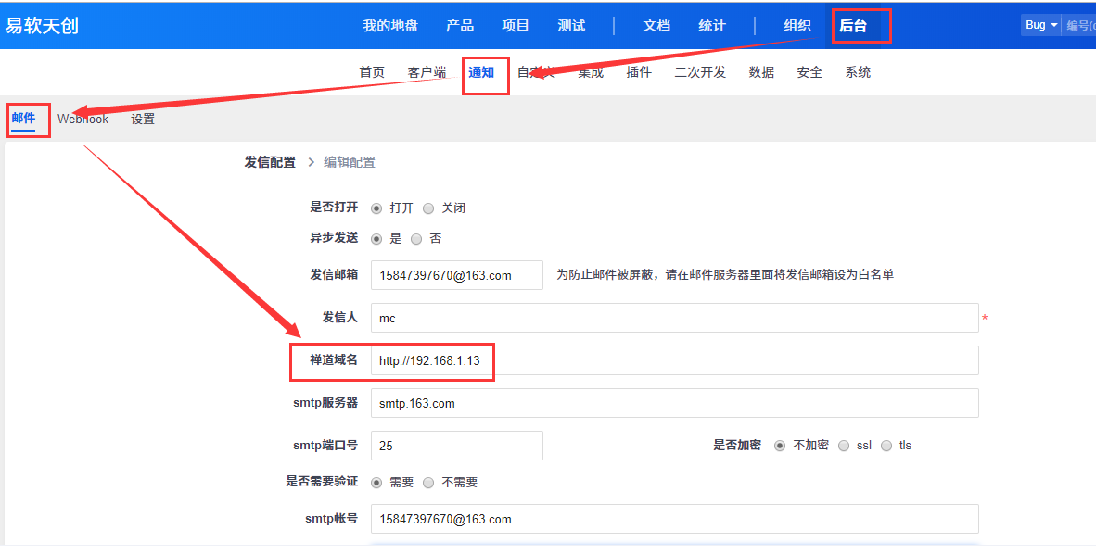The height and width of the screenshot is (554, 1096).
Task: Click the smtp帐号 input field
Action: tap(674, 519)
